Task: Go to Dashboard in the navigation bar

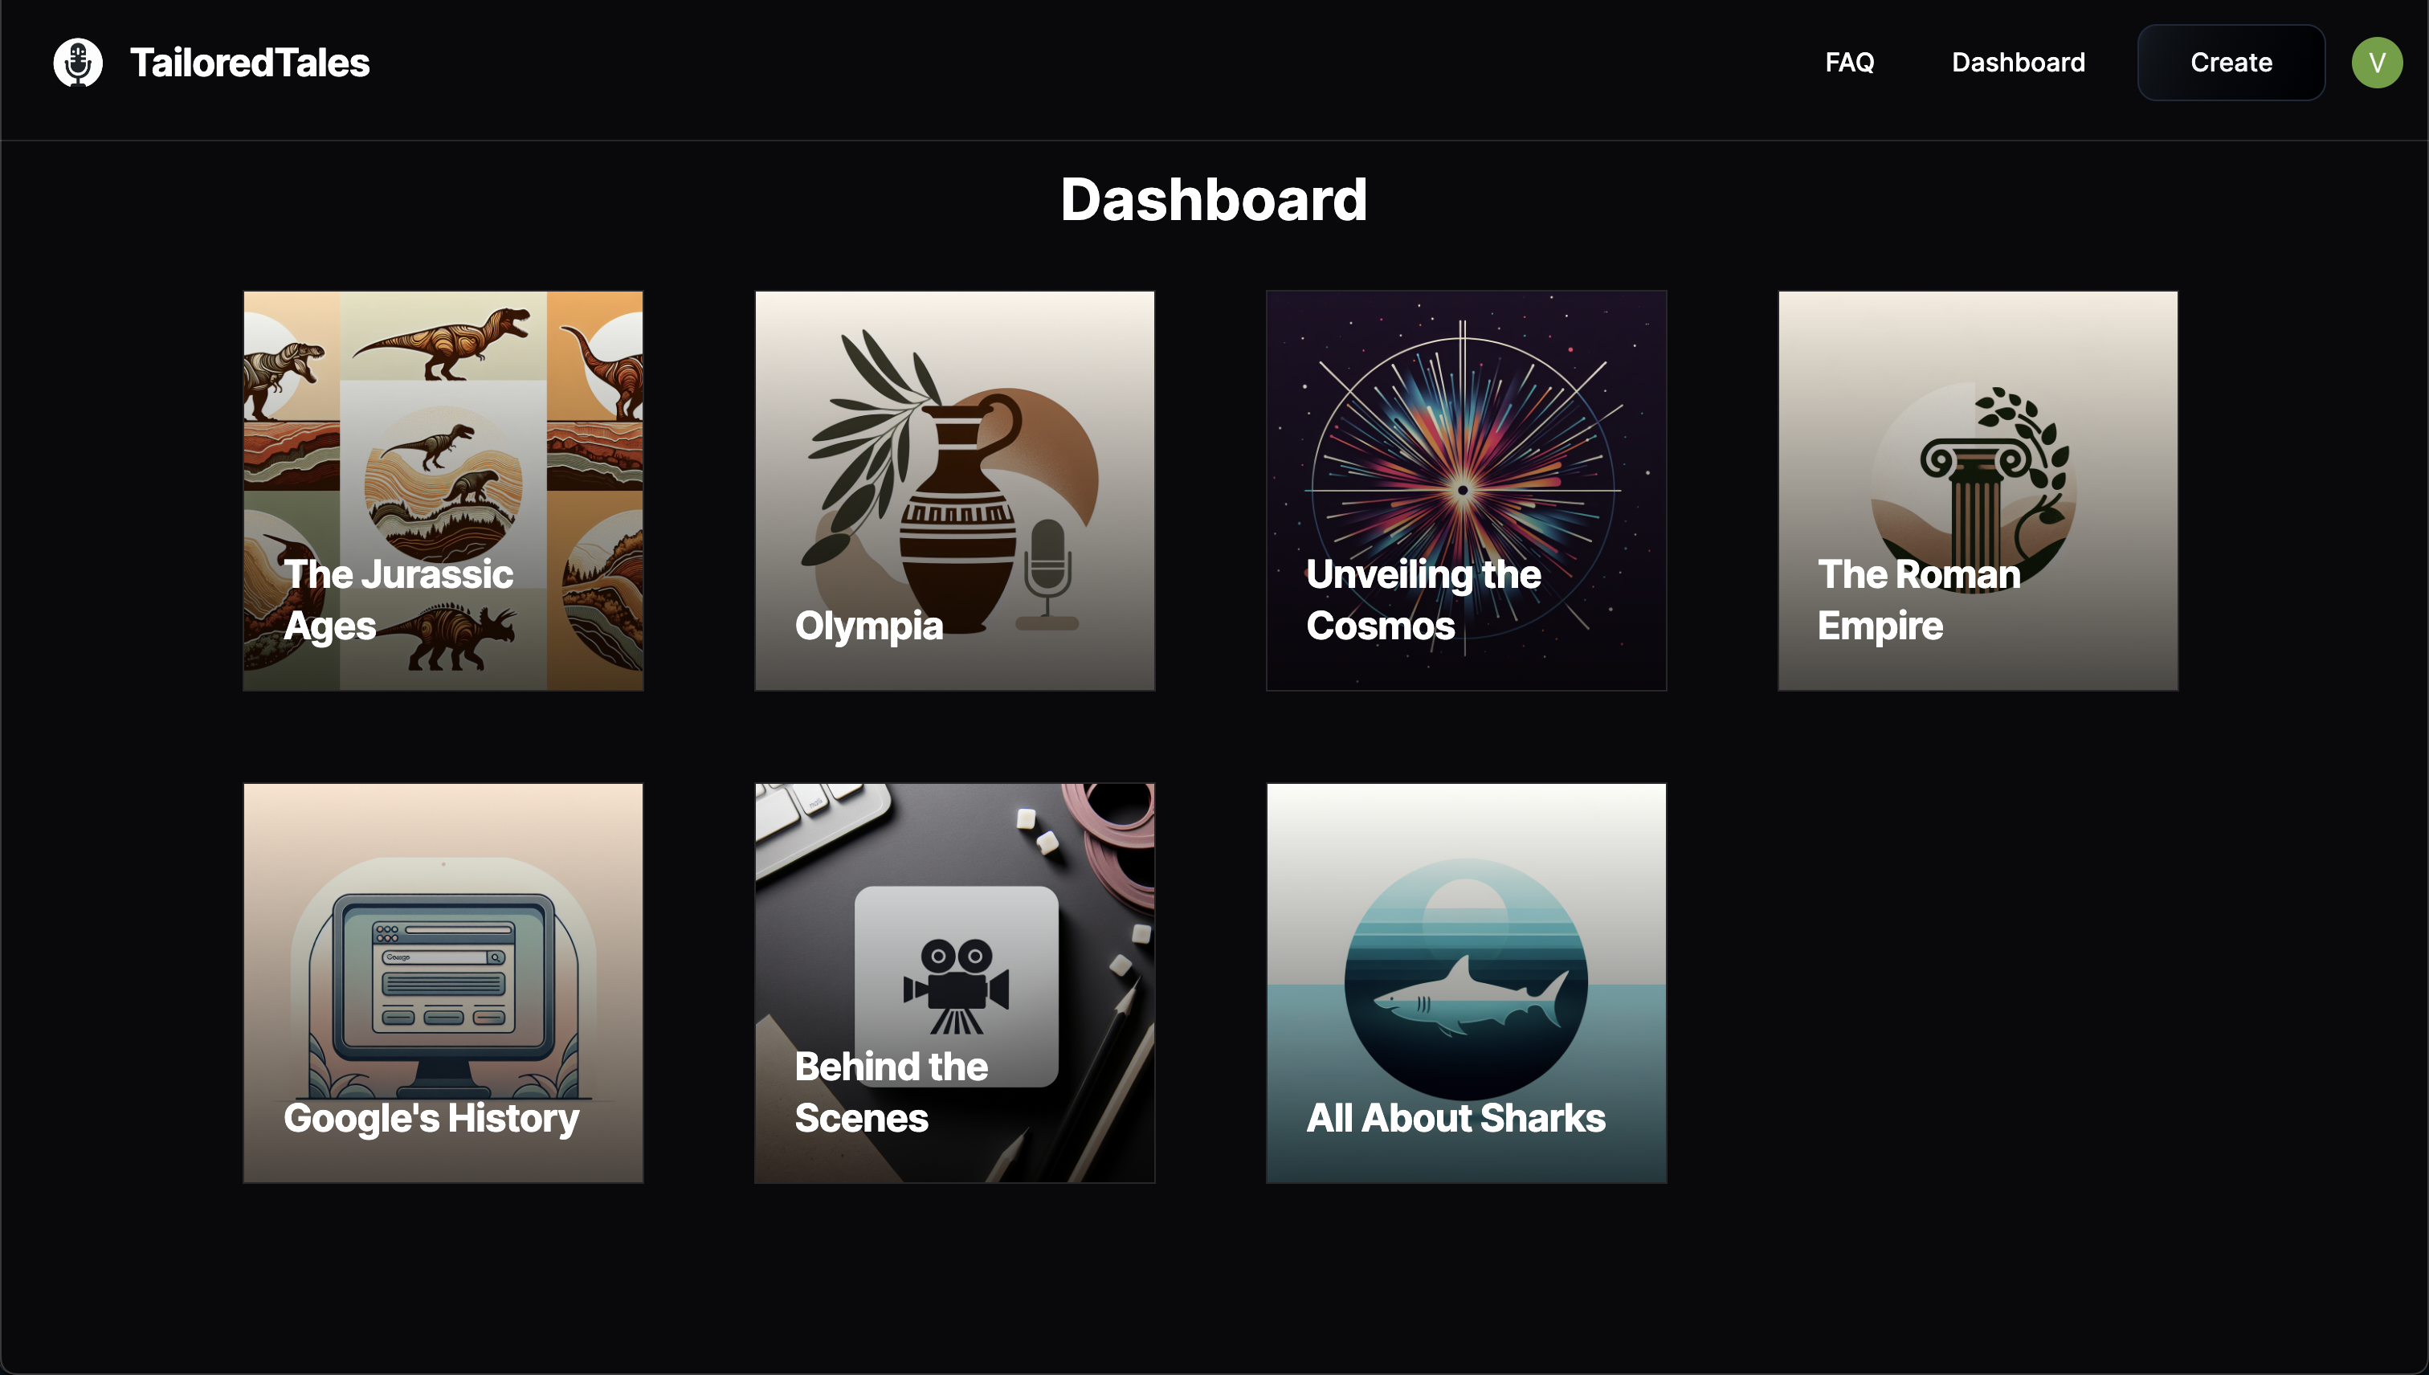Action: pos(2017,63)
